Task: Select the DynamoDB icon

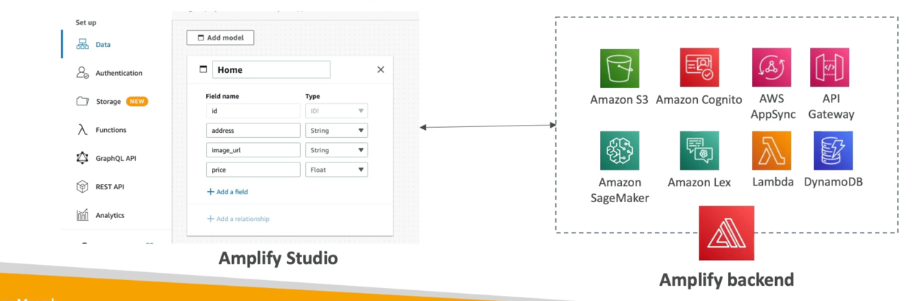Action: pyautogui.click(x=832, y=150)
